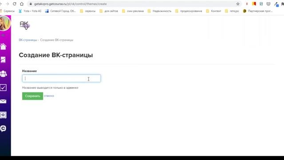Open the продюсирование bookmarks folder

click(x=189, y=11)
